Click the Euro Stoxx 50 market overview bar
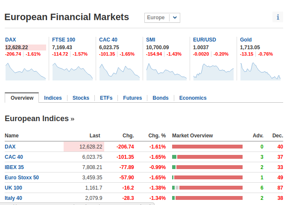 (x=207, y=178)
